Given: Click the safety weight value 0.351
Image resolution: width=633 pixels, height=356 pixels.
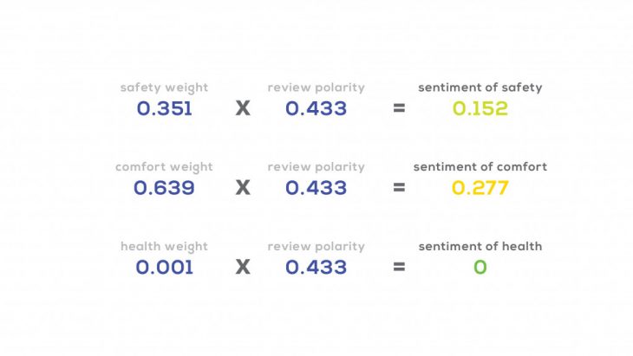Looking at the screenshot, I should coord(164,109).
